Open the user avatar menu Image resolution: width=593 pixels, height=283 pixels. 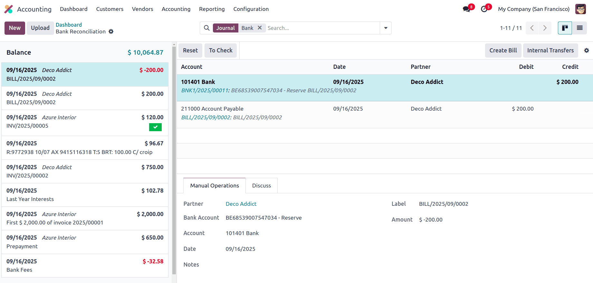coord(580,9)
